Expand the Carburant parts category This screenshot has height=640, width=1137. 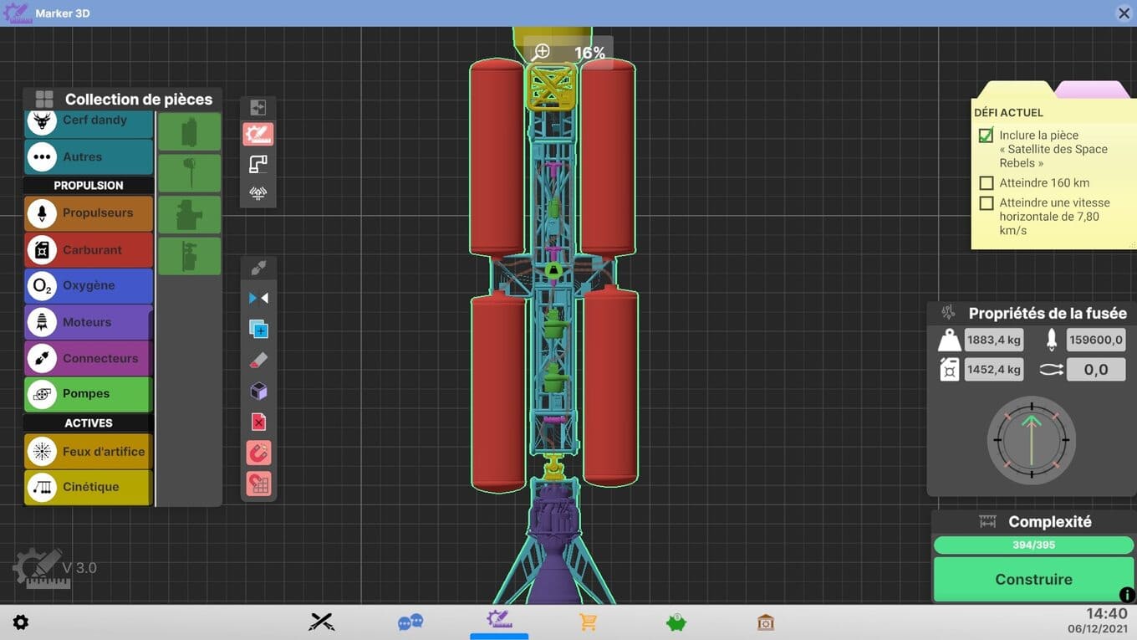click(x=89, y=249)
